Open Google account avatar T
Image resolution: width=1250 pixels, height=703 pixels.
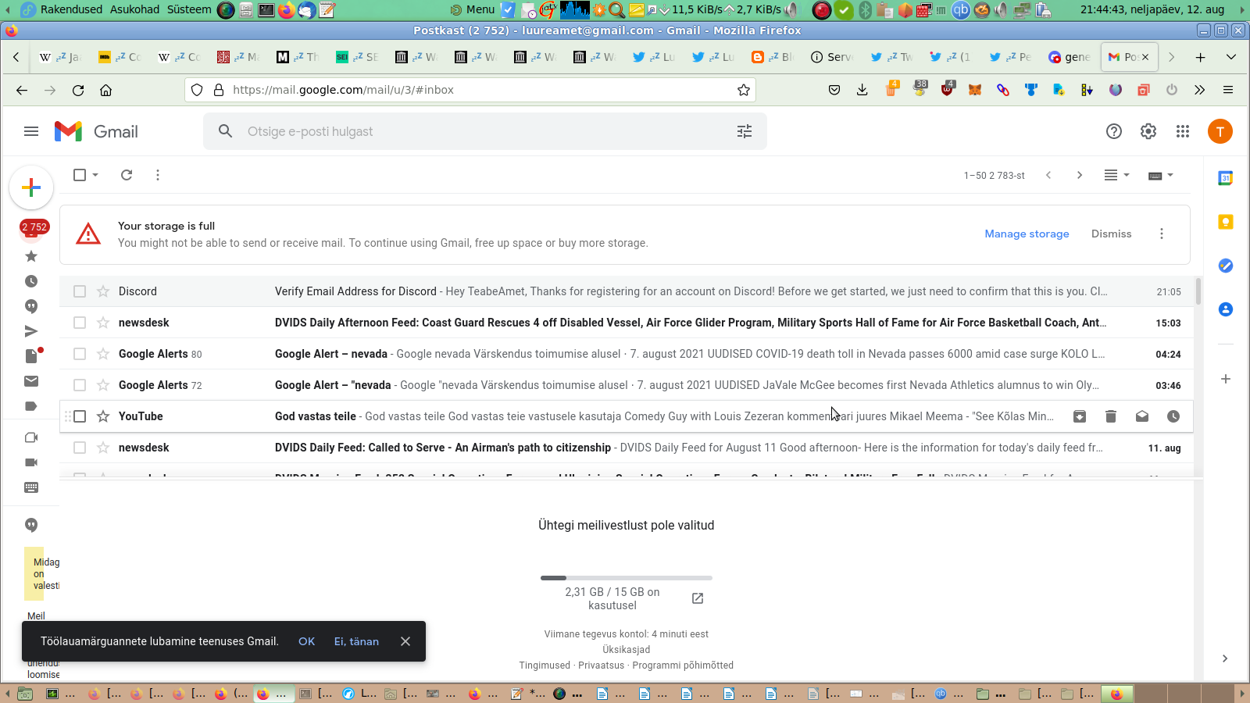1220,131
